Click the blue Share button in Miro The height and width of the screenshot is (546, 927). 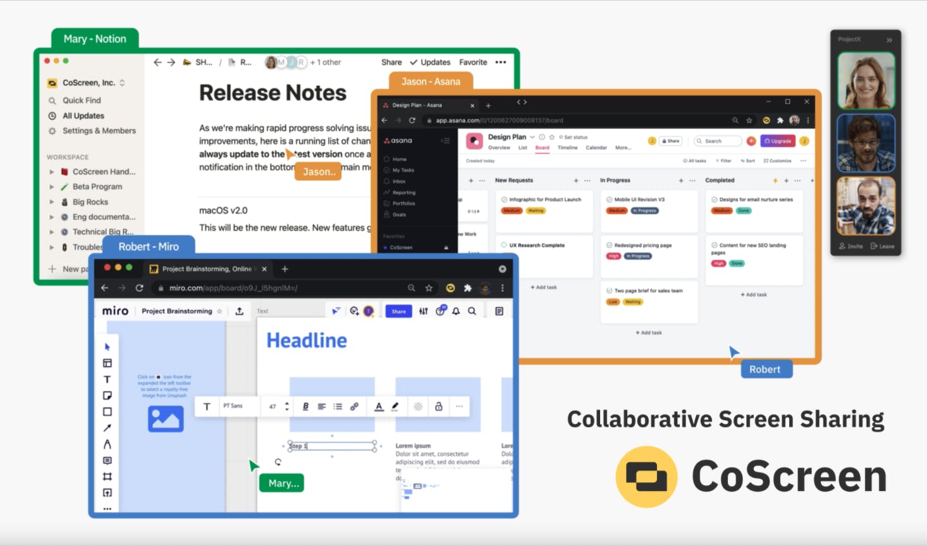point(398,311)
